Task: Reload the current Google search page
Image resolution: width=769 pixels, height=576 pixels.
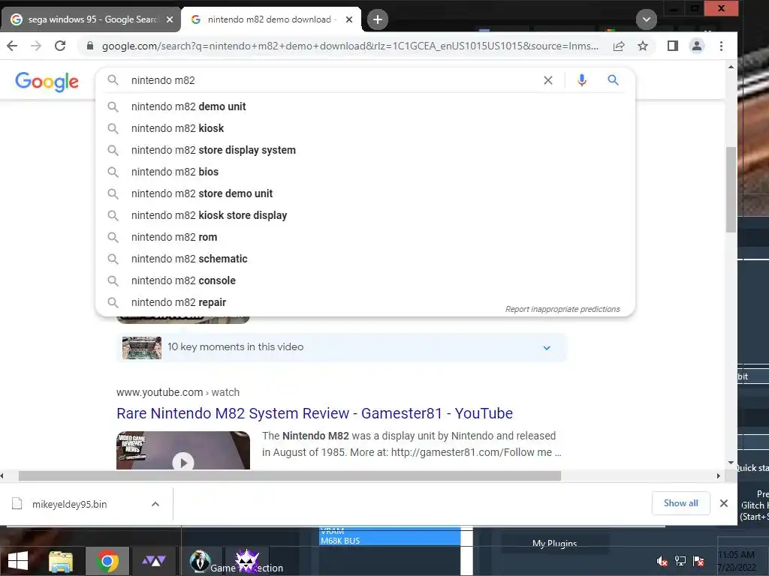Action: click(60, 46)
